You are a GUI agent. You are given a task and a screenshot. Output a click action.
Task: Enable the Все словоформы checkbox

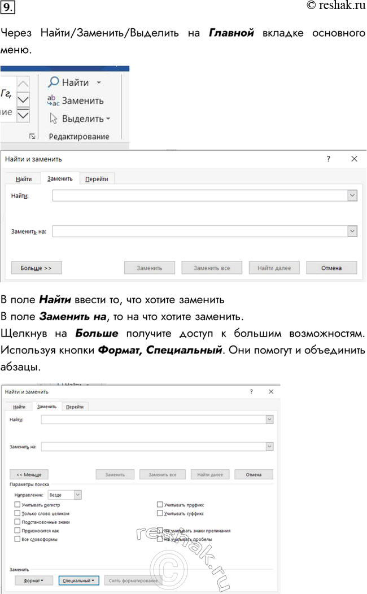[18, 539]
